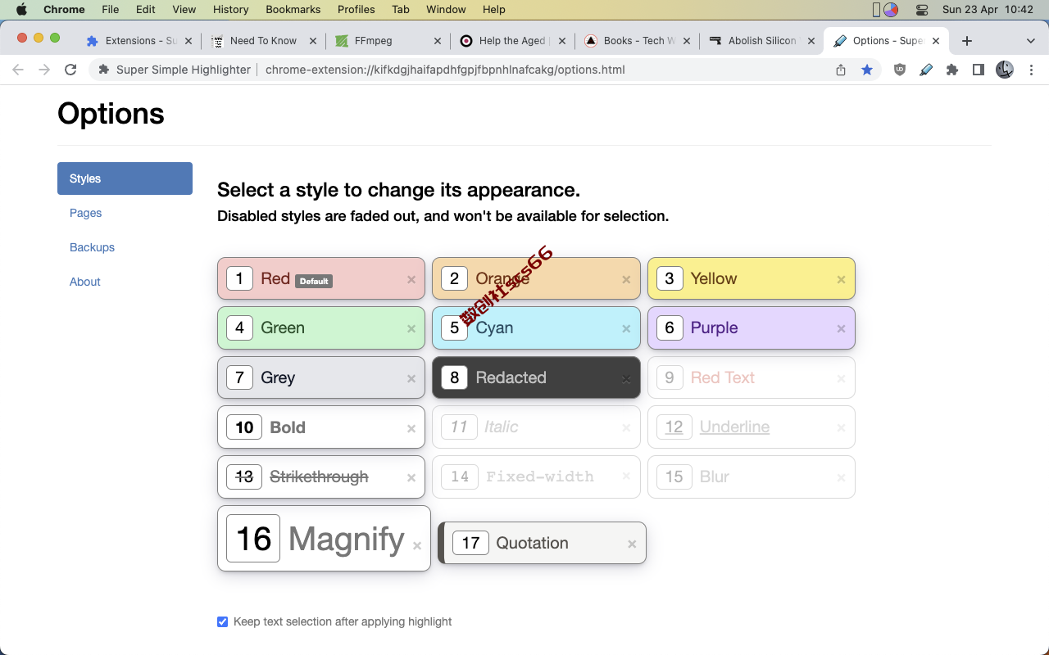The image size is (1049, 655).
Task: Open the side panel icon
Action: click(978, 70)
